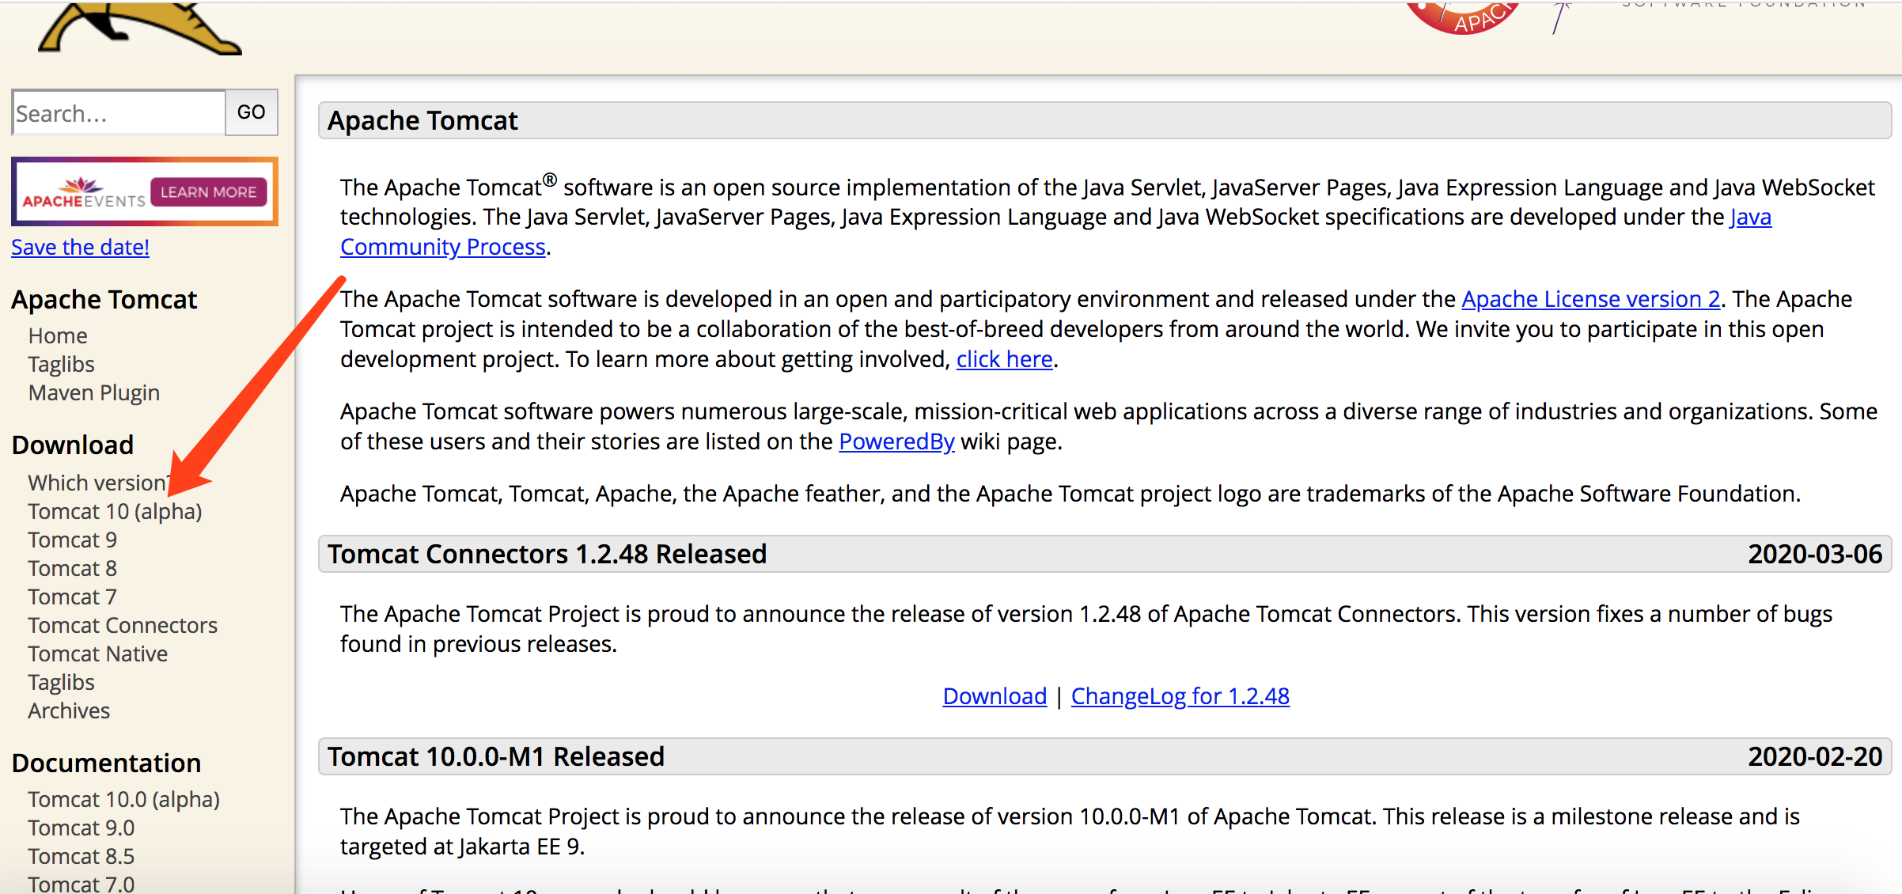
Task: Open the Home sidebar link
Action: [x=57, y=335]
